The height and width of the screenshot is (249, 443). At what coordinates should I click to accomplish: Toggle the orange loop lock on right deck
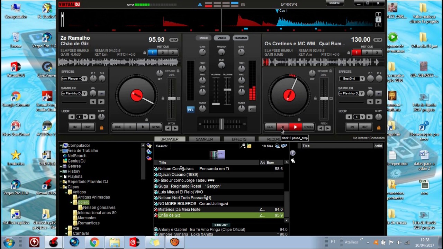click(x=379, y=128)
